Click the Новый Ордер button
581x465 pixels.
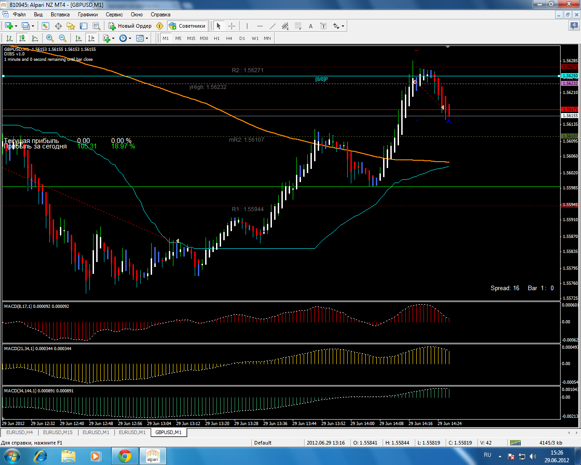(130, 26)
